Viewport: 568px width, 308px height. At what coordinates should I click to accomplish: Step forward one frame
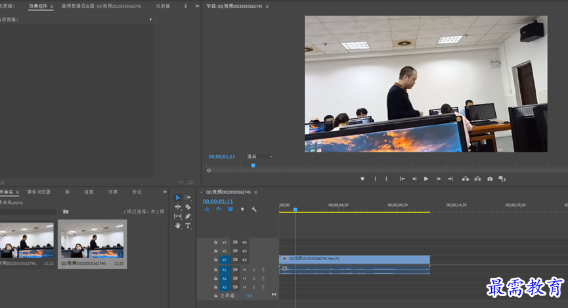tap(439, 179)
